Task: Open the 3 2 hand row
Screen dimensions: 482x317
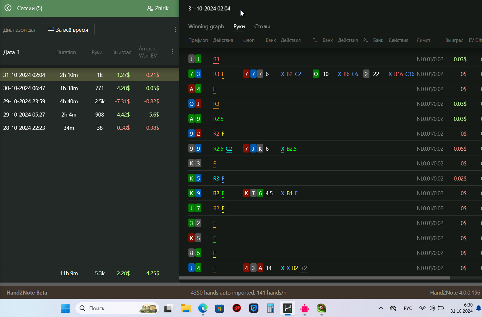Action: click(335, 223)
